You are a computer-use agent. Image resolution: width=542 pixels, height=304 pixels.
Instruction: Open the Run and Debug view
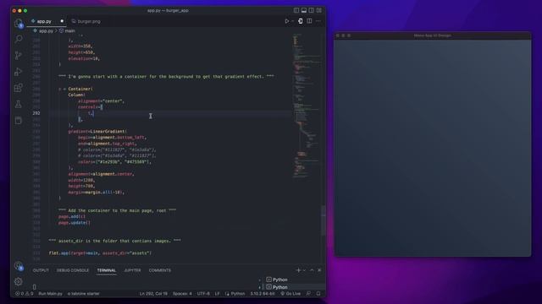click(x=19, y=71)
